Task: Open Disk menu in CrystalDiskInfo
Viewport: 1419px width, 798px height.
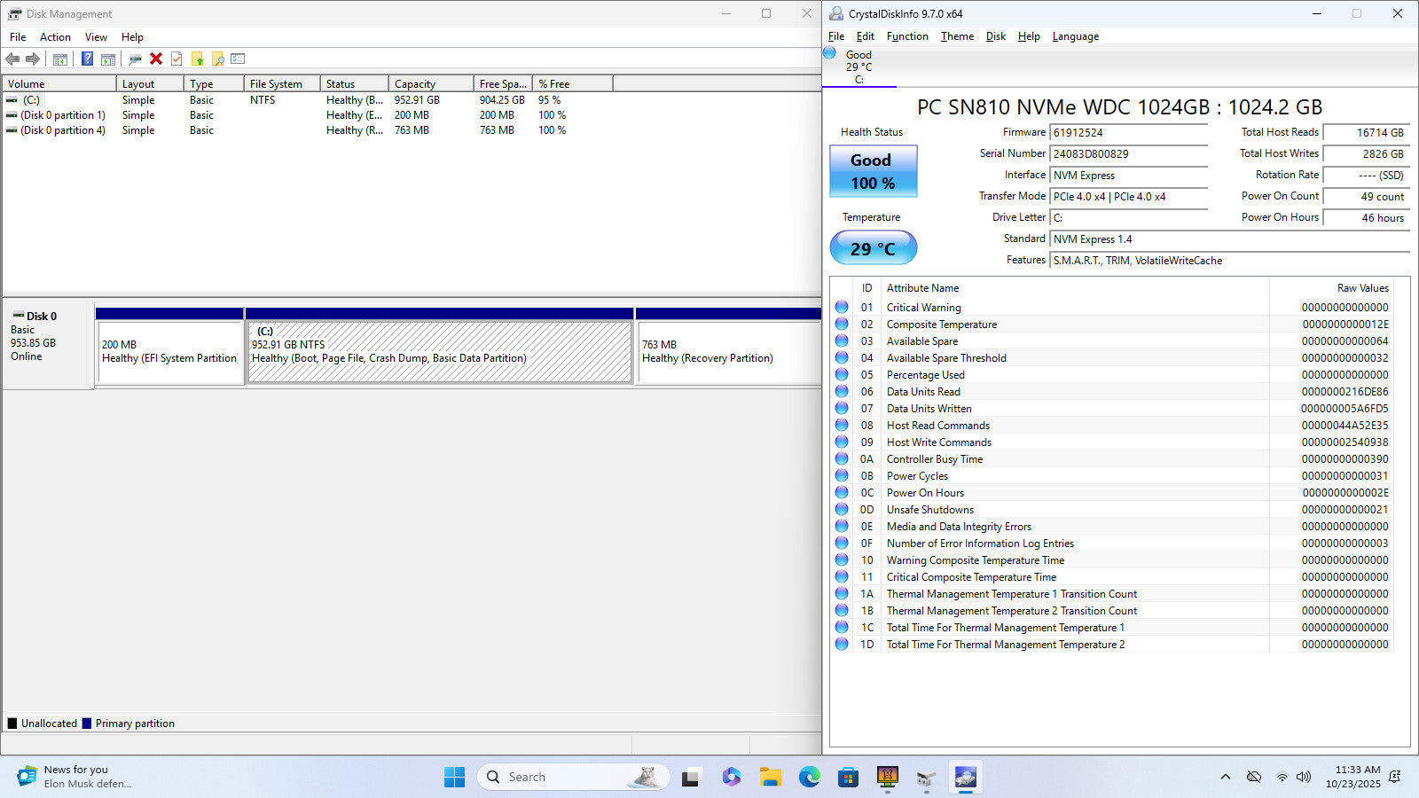Action: (x=996, y=36)
